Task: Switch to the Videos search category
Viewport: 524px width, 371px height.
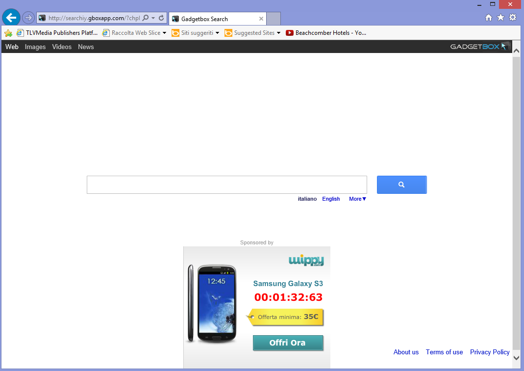Action: tap(62, 47)
